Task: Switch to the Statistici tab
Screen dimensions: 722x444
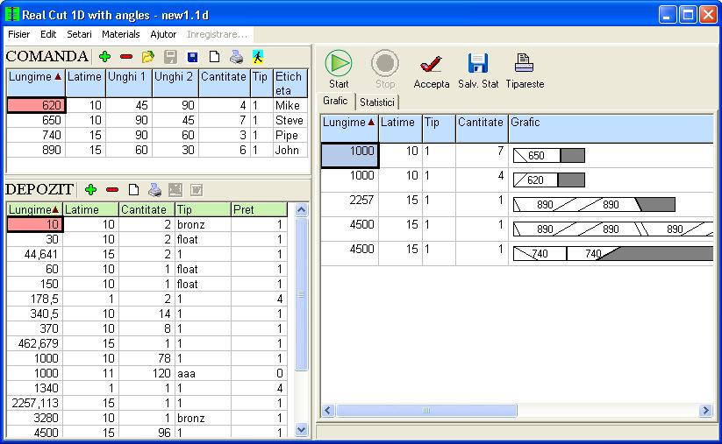Action: (376, 102)
